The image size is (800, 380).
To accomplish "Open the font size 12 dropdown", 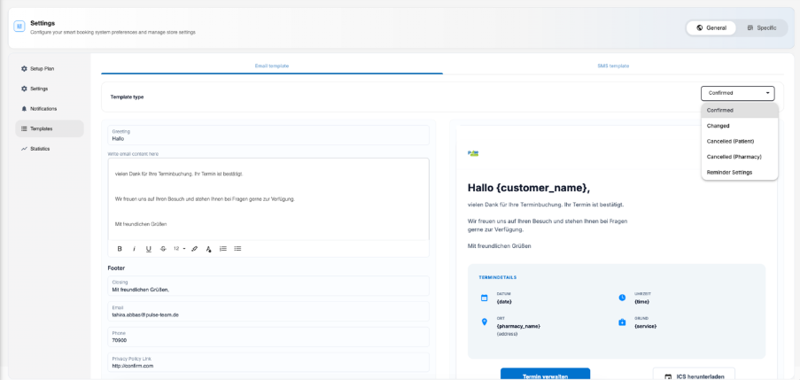I will point(179,249).
